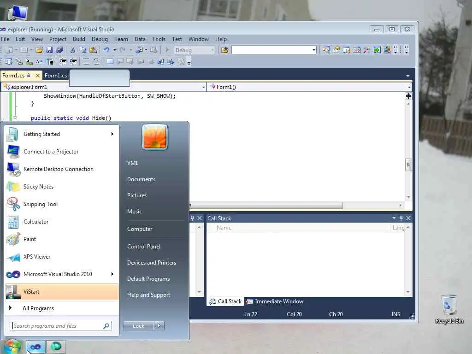
Task: Launch Calculator from Start menu
Action: [x=62, y=222]
